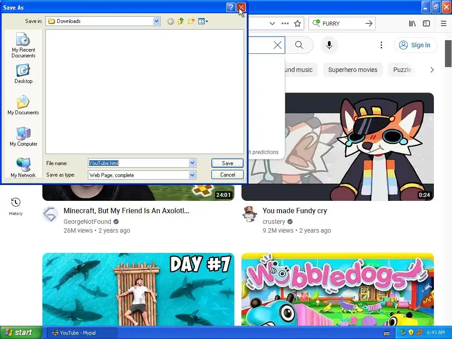
Task: Click the security shield tray icon
Action: coord(411,332)
